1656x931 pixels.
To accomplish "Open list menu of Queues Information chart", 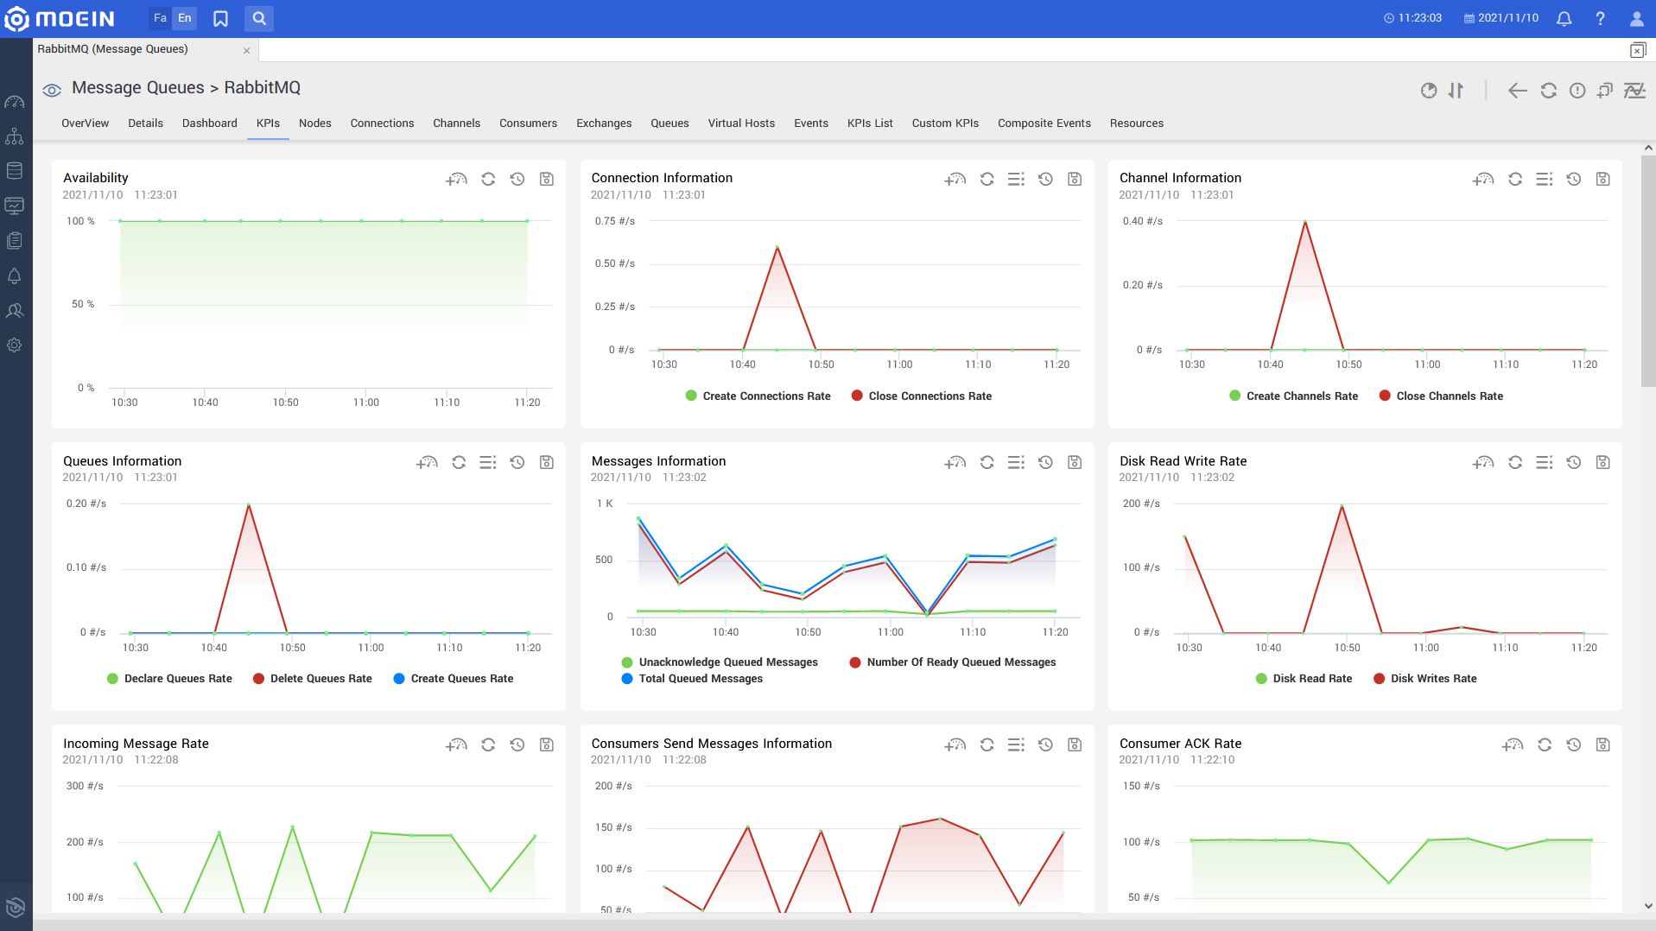I will click(488, 462).
